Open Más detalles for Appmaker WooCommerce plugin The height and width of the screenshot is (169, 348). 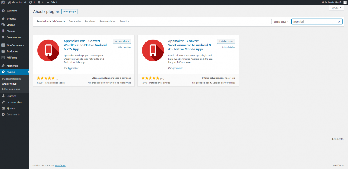point(229,48)
